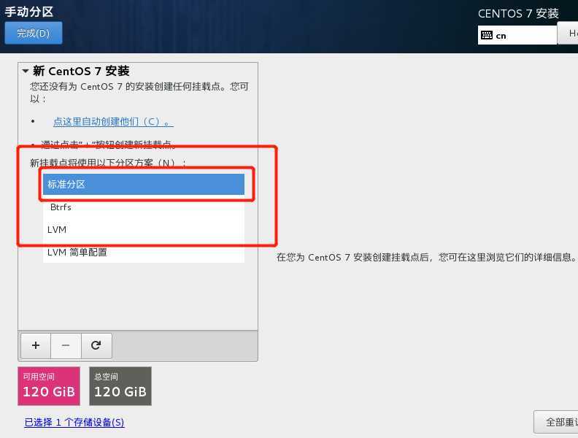Click the Help button at top right
Viewport: 578px width, 438px height.
tap(568, 33)
